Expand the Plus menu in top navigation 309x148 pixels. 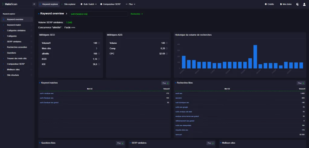click(x=130, y=4)
